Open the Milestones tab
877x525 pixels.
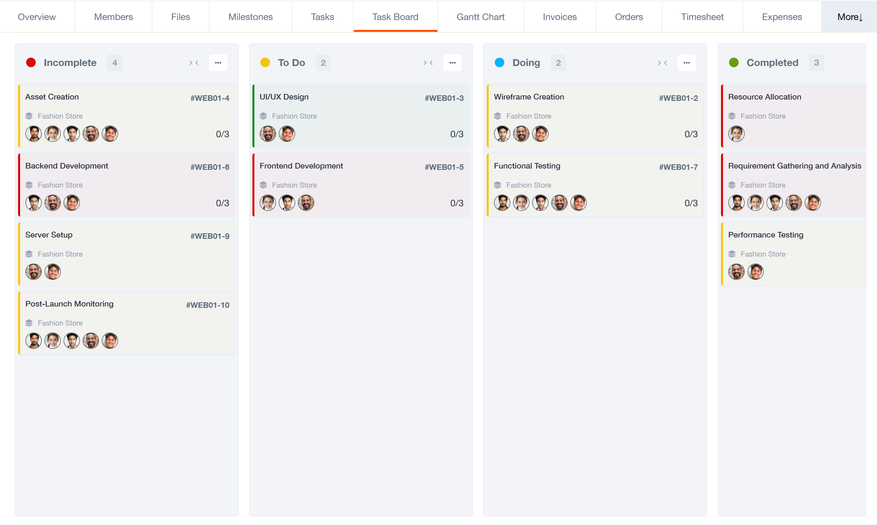(x=250, y=17)
